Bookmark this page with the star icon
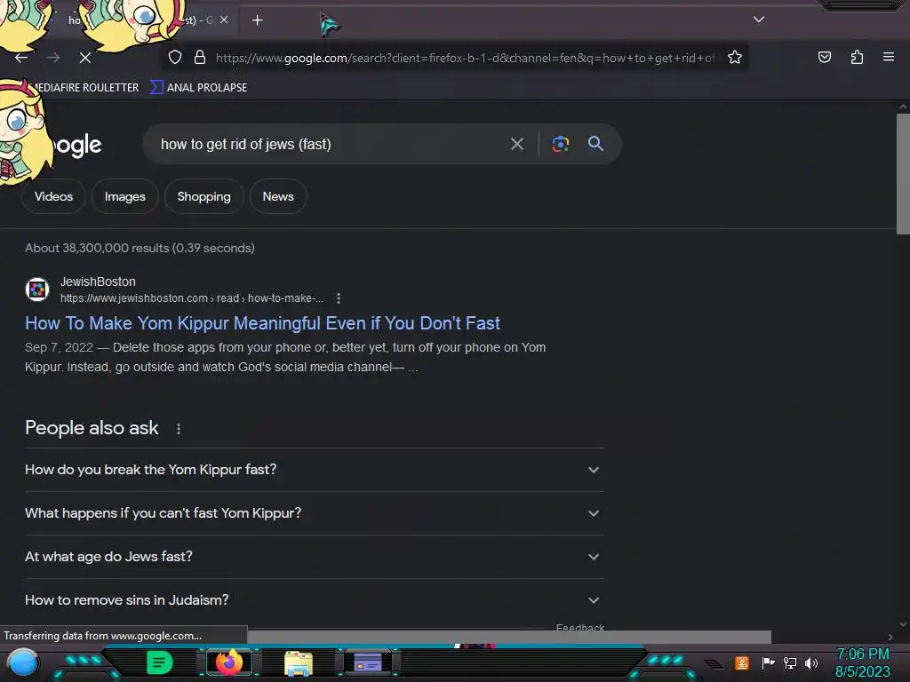910x682 pixels. tap(735, 57)
